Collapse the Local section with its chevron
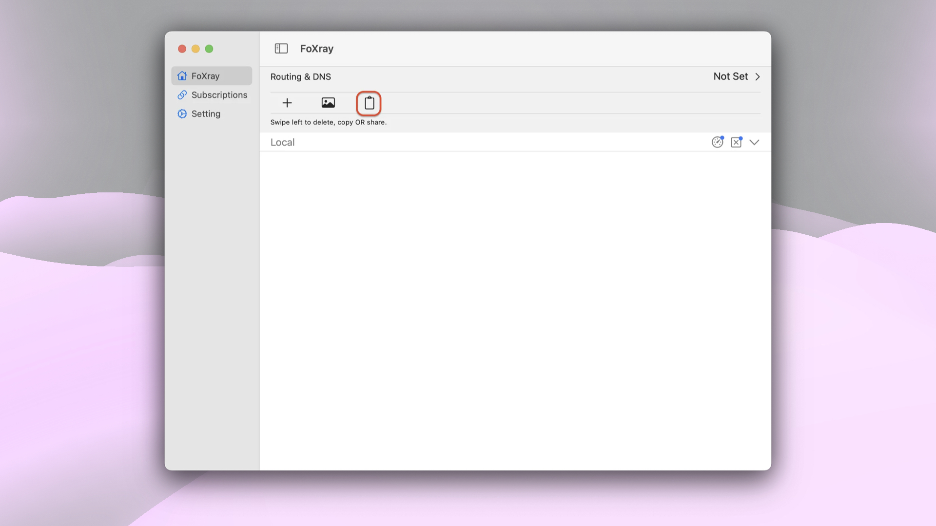Viewport: 936px width, 526px height. coord(754,142)
